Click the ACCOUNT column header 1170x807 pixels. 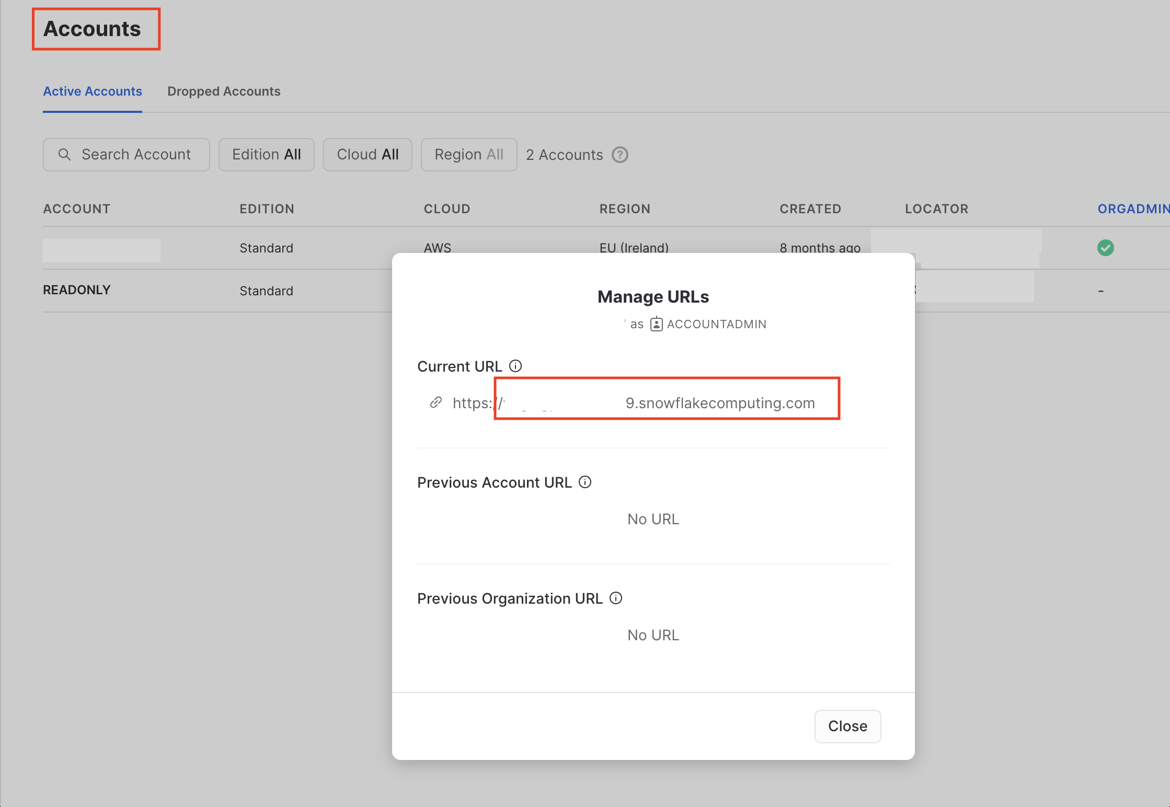[77, 209]
